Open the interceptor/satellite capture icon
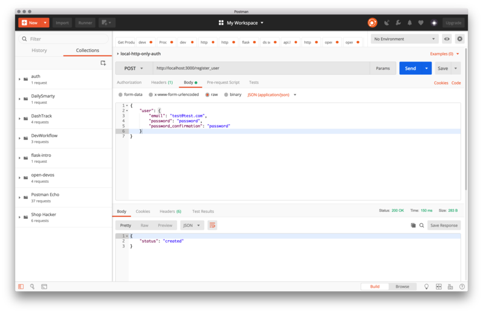483x313 pixels. point(386,23)
